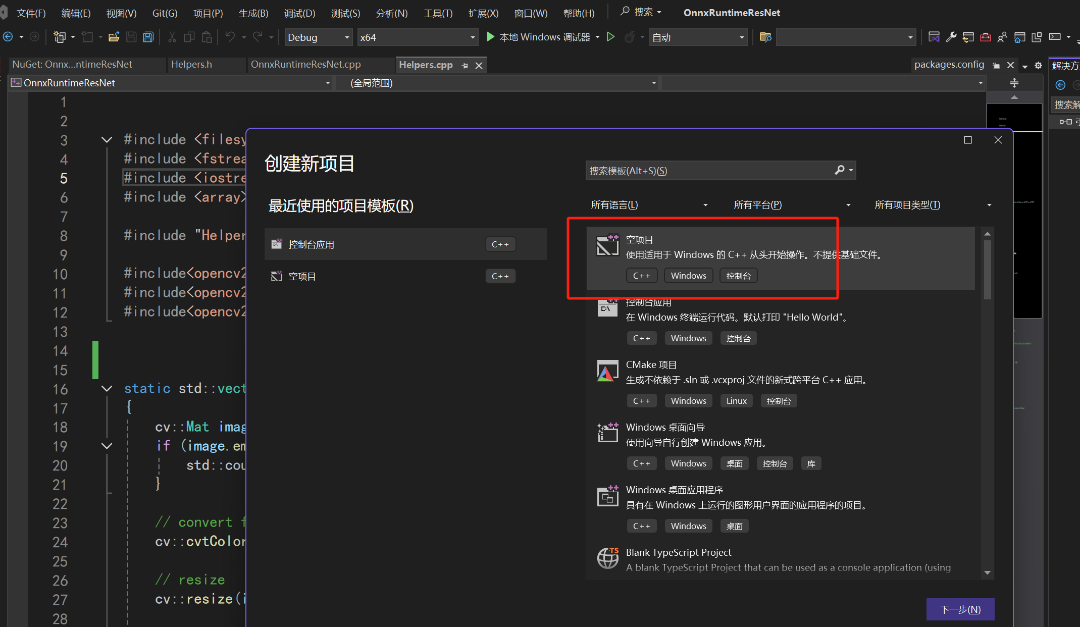The height and width of the screenshot is (627, 1080).
Task: Click the Paste clipboard icon
Action: pos(207,37)
